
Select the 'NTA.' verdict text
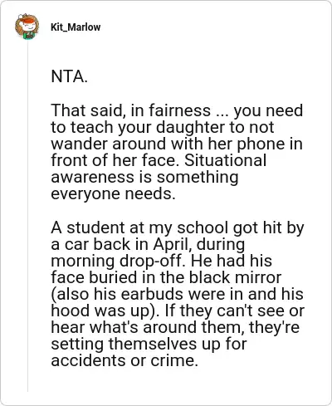69,76
